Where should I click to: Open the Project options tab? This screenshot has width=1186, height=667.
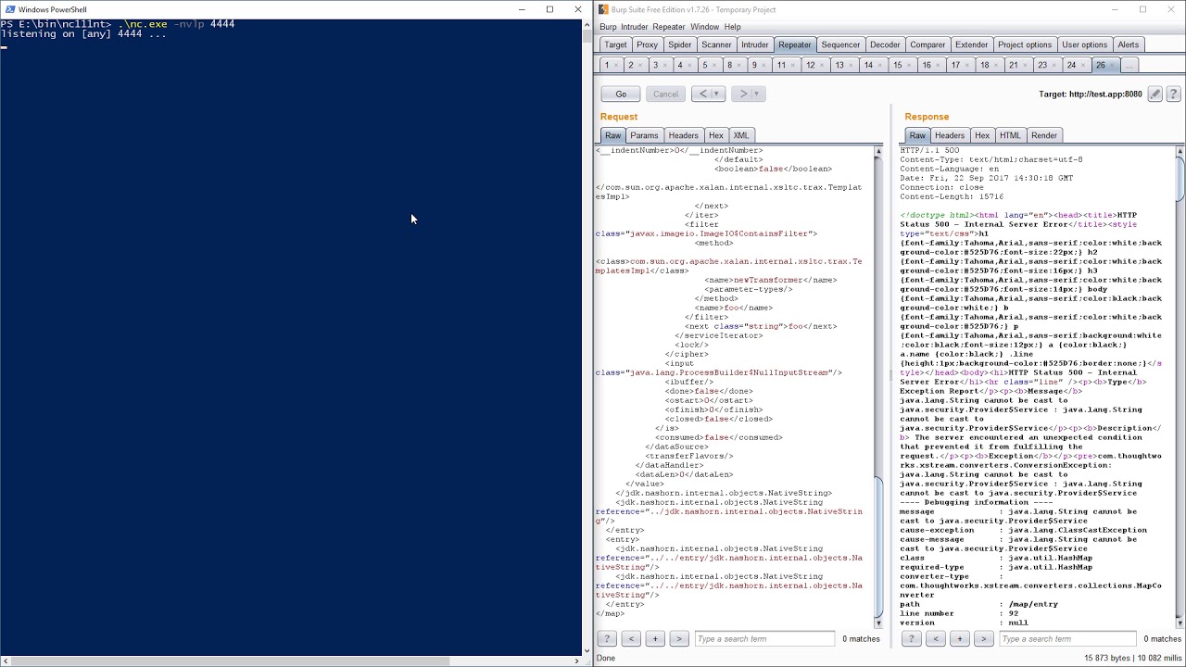(1025, 44)
